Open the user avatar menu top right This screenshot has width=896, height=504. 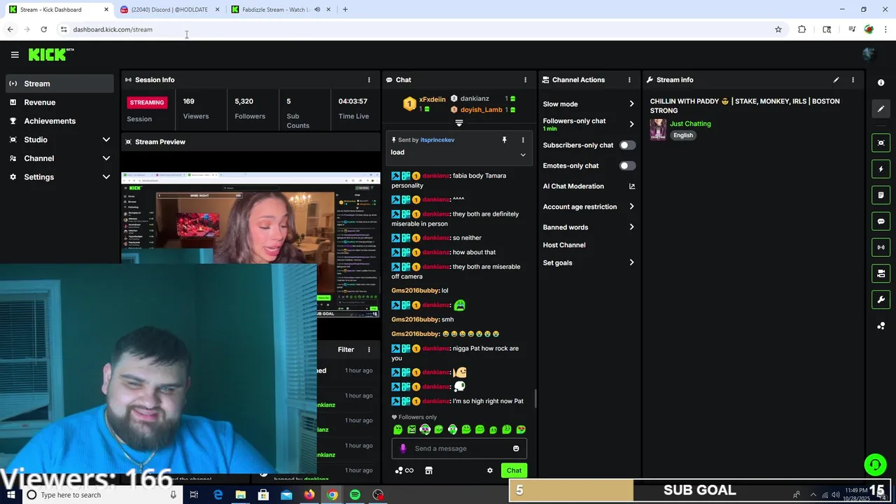(x=869, y=54)
